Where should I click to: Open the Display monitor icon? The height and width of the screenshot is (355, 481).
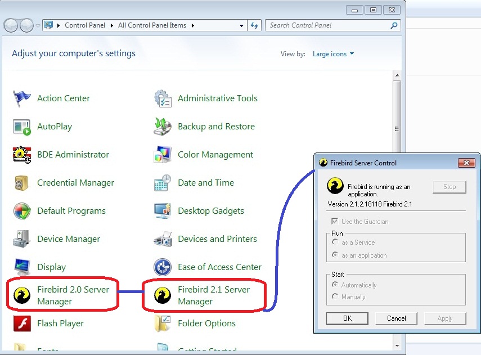(22, 267)
